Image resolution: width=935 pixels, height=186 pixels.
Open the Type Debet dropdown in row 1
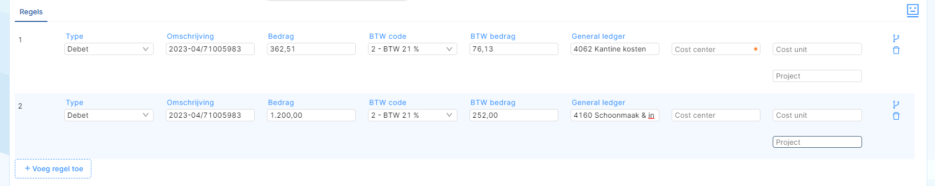(109, 49)
